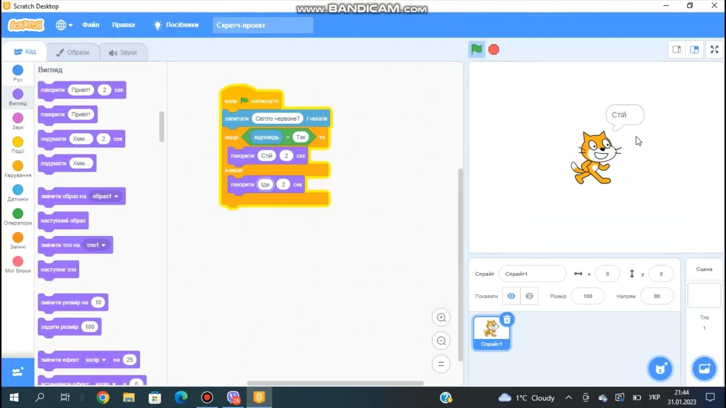The height and width of the screenshot is (408, 726).
Task: Open Chrome from the taskbar
Action: [x=103, y=398]
